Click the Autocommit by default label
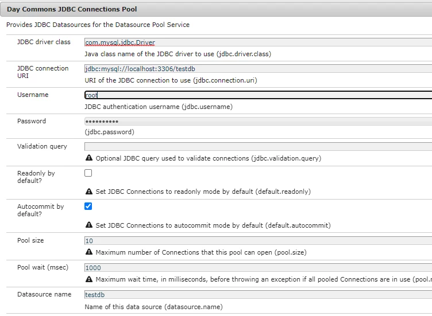 40,210
